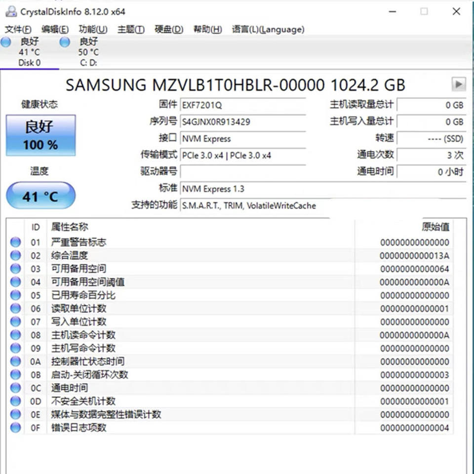Open the 主题(T) menu
474x474 pixels.
tap(131, 29)
